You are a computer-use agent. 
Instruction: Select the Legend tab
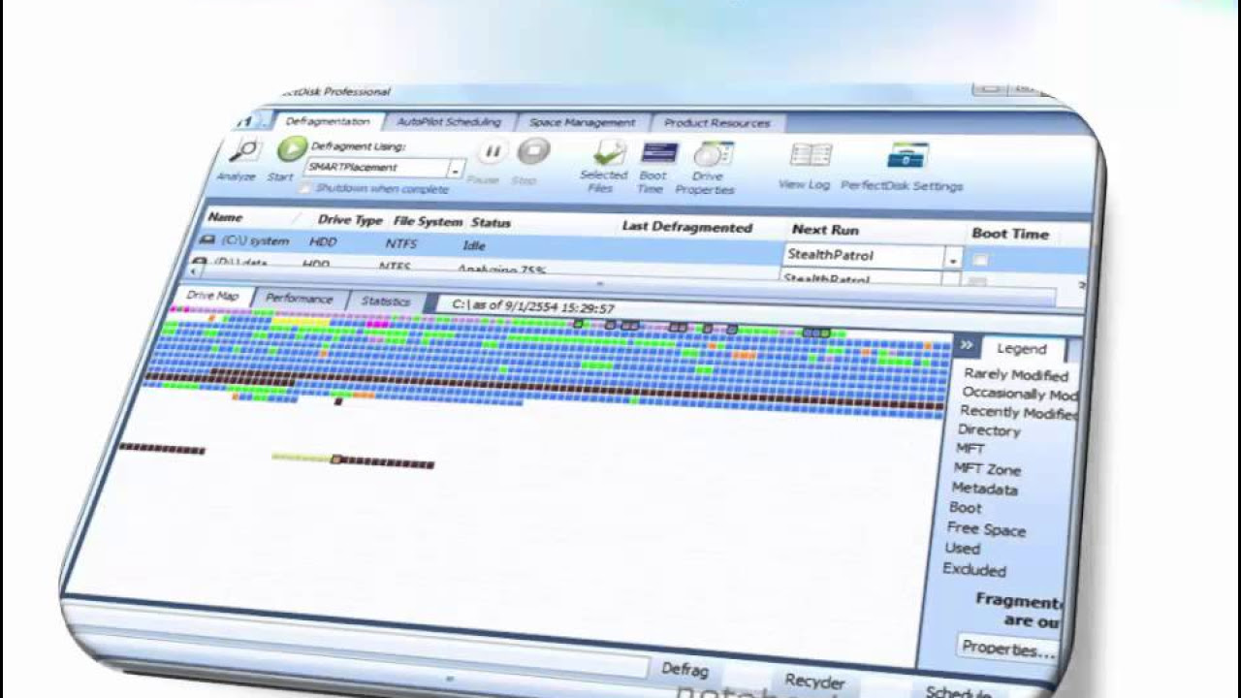[1022, 349]
